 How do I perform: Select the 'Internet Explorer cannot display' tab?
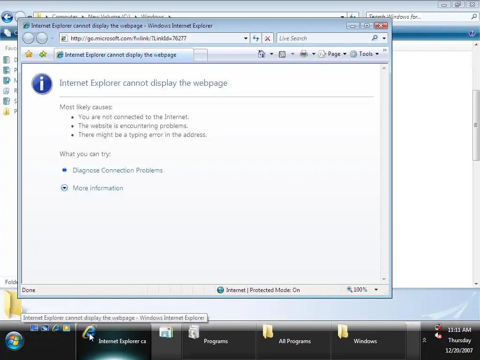coord(124,55)
